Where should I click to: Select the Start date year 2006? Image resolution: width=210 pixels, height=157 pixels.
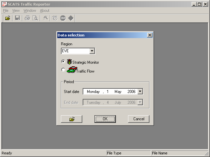tap(131, 92)
